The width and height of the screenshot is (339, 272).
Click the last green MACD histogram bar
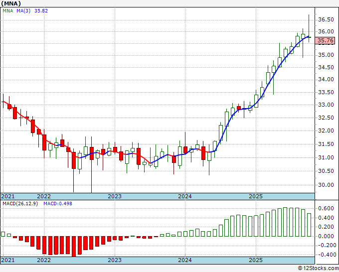309,225
